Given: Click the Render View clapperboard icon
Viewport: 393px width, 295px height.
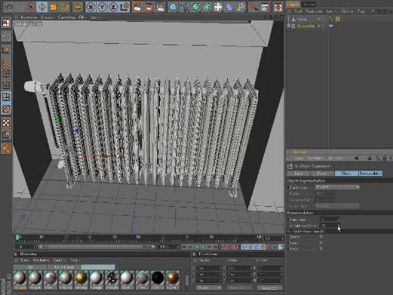Looking at the screenshot, I should click(x=138, y=7).
